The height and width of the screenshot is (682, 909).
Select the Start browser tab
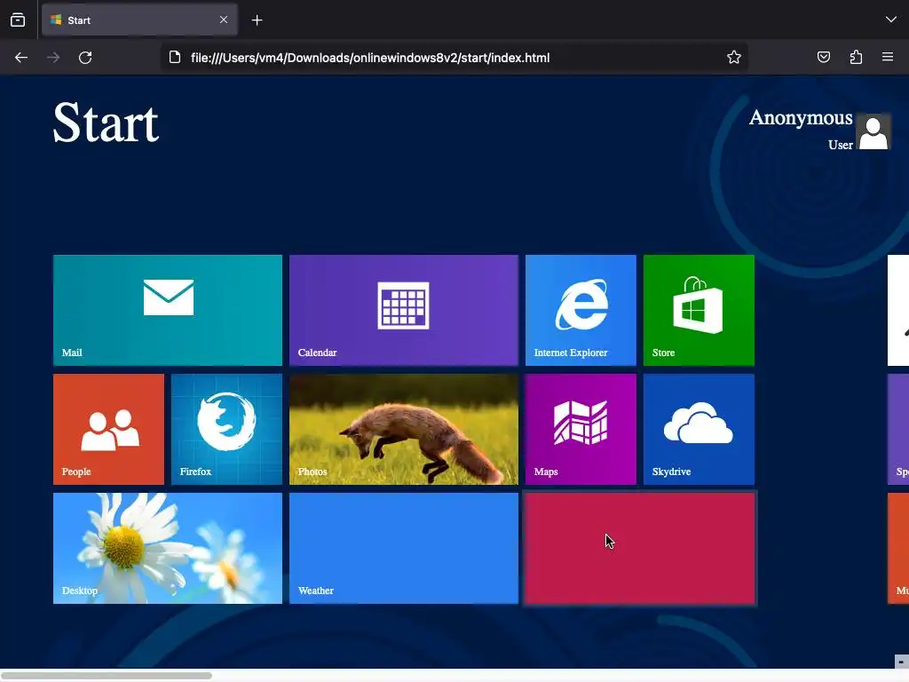(x=139, y=20)
